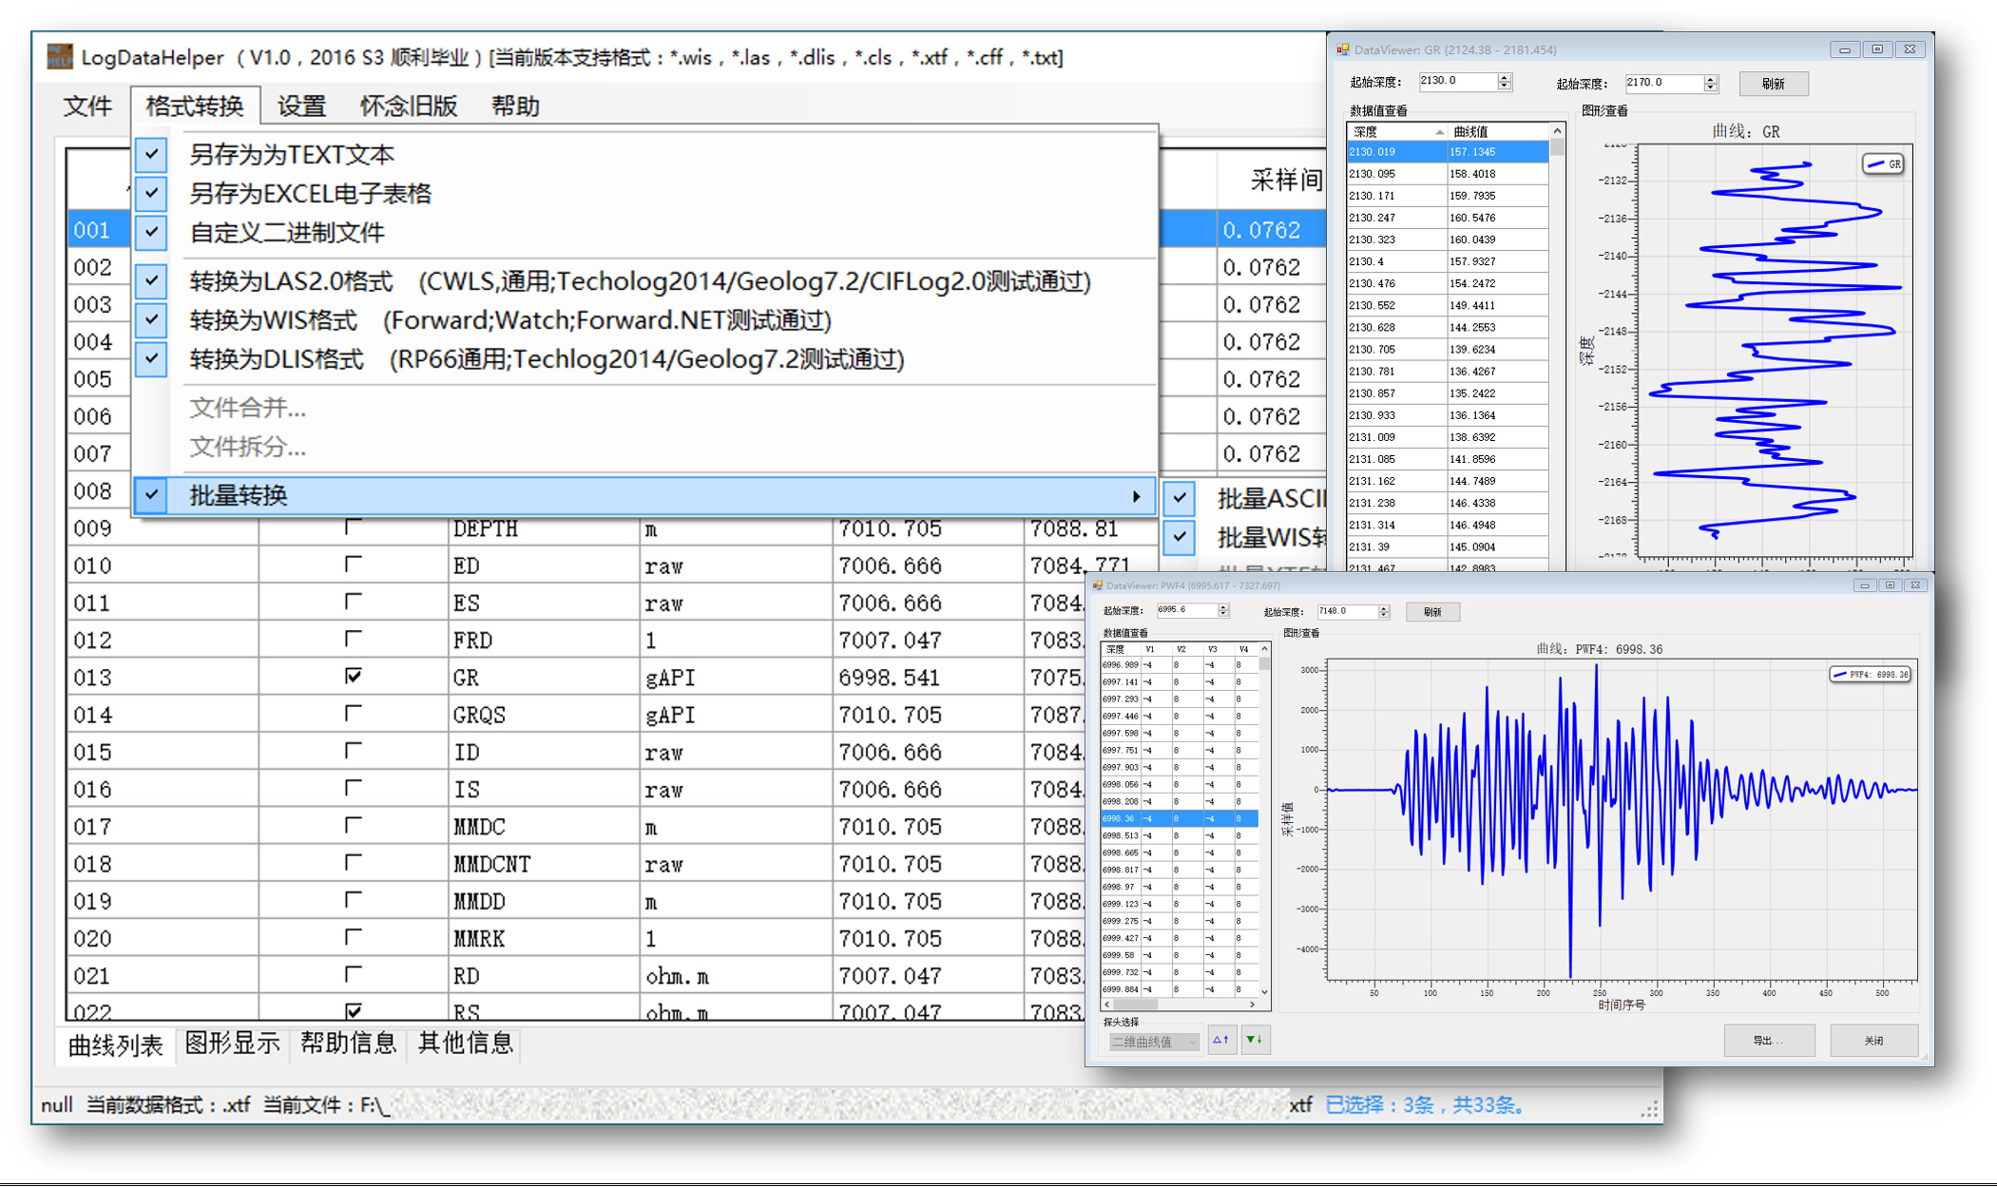The width and height of the screenshot is (1997, 1187).
Task: Select 转换为LAS2.0格式 menu entry
Action: click(x=290, y=281)
